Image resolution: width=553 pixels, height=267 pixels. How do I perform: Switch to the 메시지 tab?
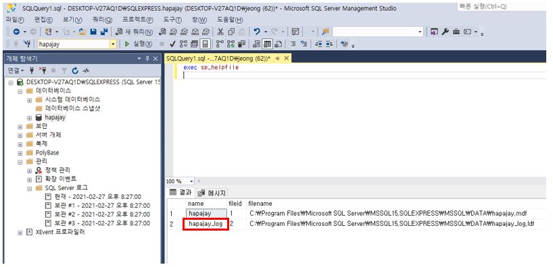212,193
